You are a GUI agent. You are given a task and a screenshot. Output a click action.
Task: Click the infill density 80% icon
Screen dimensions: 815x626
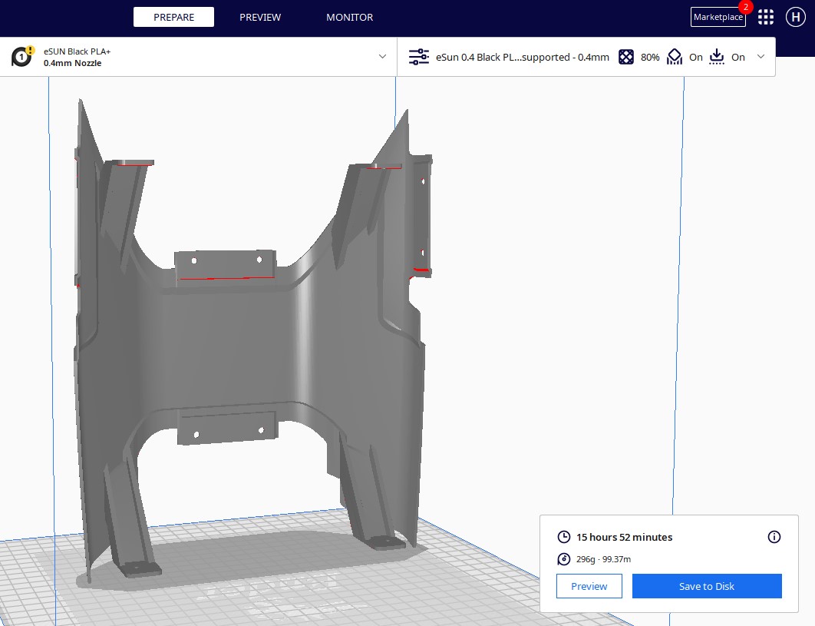(x=626, y=57)
